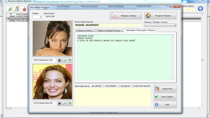This screenshot has height=118, width=210.
Task: Click blue arrow icon next to Rastrear Telefone
Action: pos(200,9)
